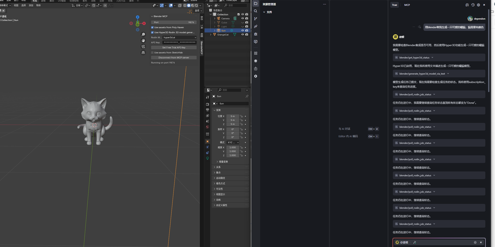Expand the OrangeCat item in the outliner
Image resolution: width=495 pixels, height=247 pixels.
point(211,34)
